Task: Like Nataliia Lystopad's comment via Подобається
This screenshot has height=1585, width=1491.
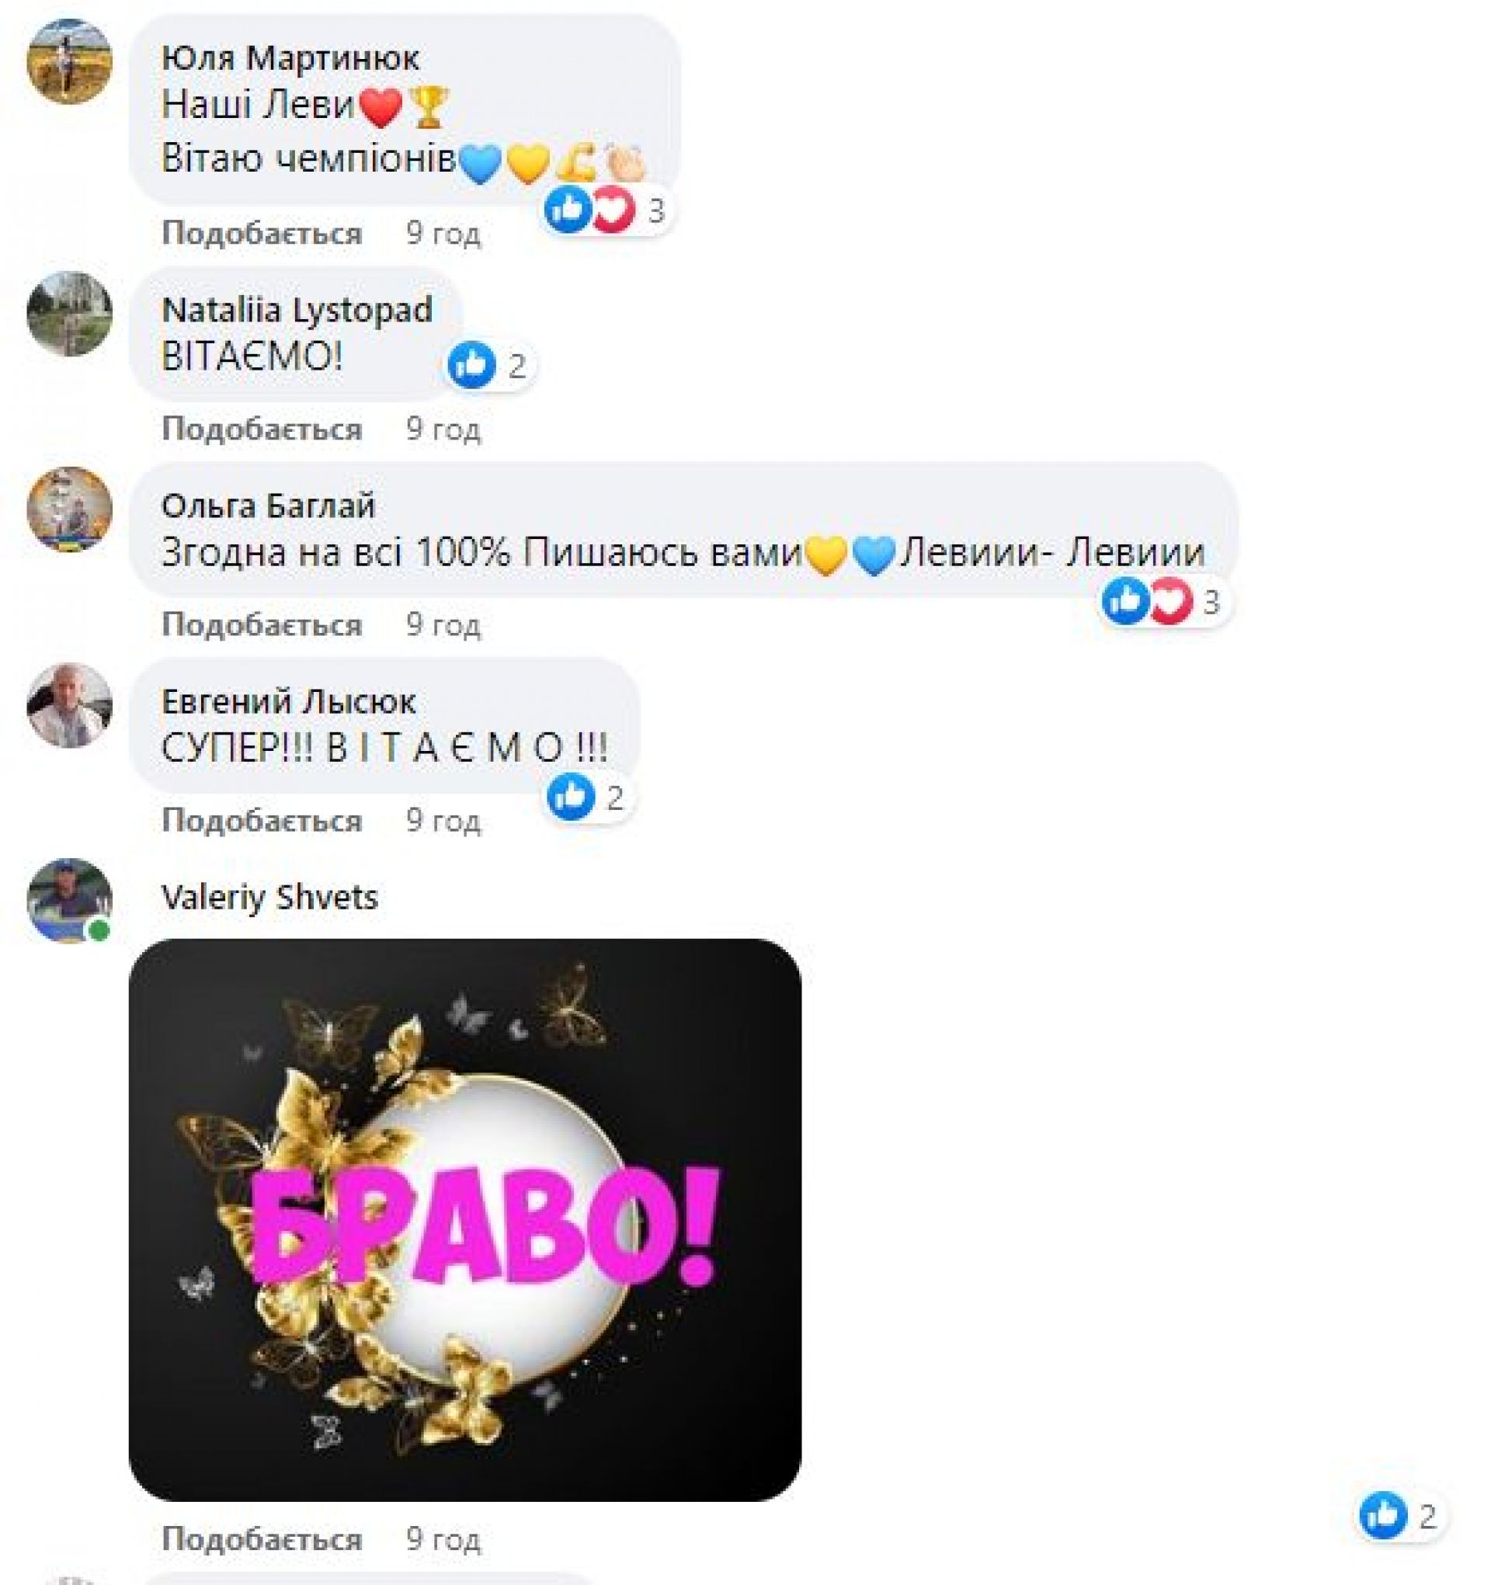Action: click(x=262, y=429)
